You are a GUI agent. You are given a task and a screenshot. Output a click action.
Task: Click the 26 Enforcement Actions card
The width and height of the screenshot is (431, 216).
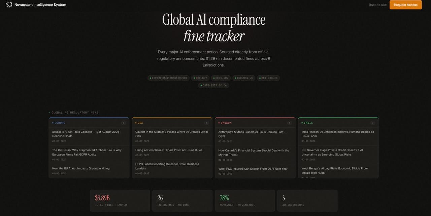[183, 201]
